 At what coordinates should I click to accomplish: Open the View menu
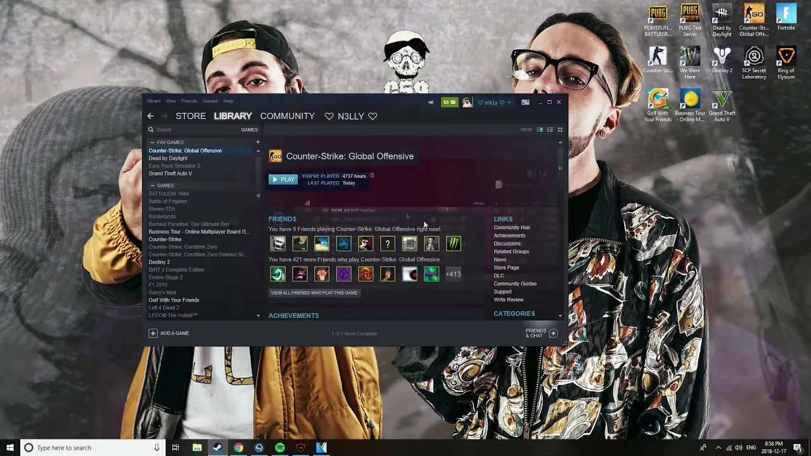171,101
